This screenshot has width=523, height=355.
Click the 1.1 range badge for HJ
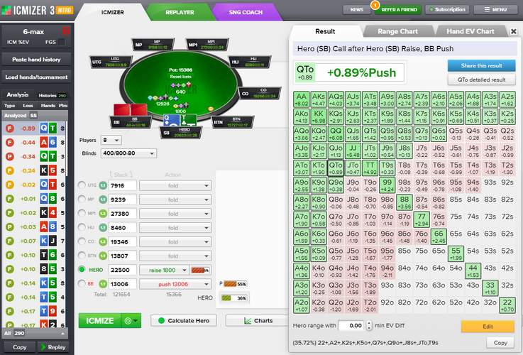pos(103,227)
